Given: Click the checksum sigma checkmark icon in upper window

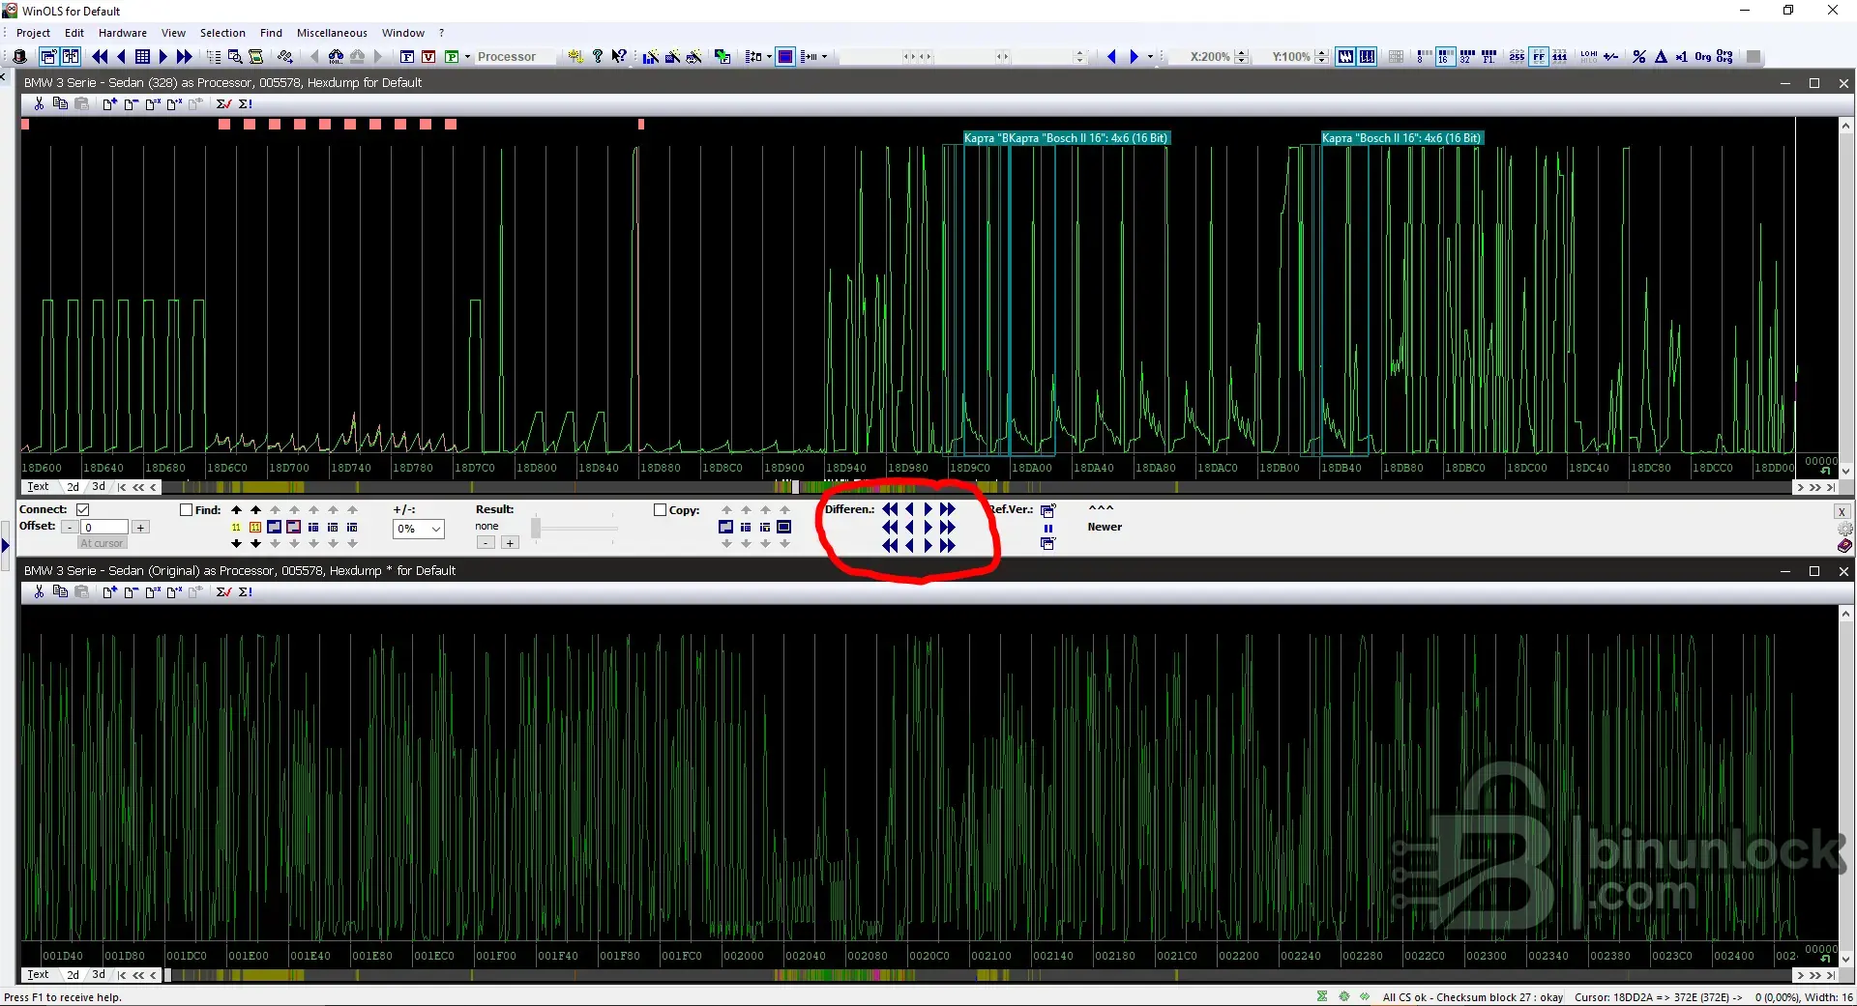Looking at the screenshot, I should tap(223, 104).
